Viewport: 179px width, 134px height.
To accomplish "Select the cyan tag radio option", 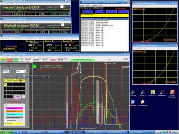I will 14,114.
